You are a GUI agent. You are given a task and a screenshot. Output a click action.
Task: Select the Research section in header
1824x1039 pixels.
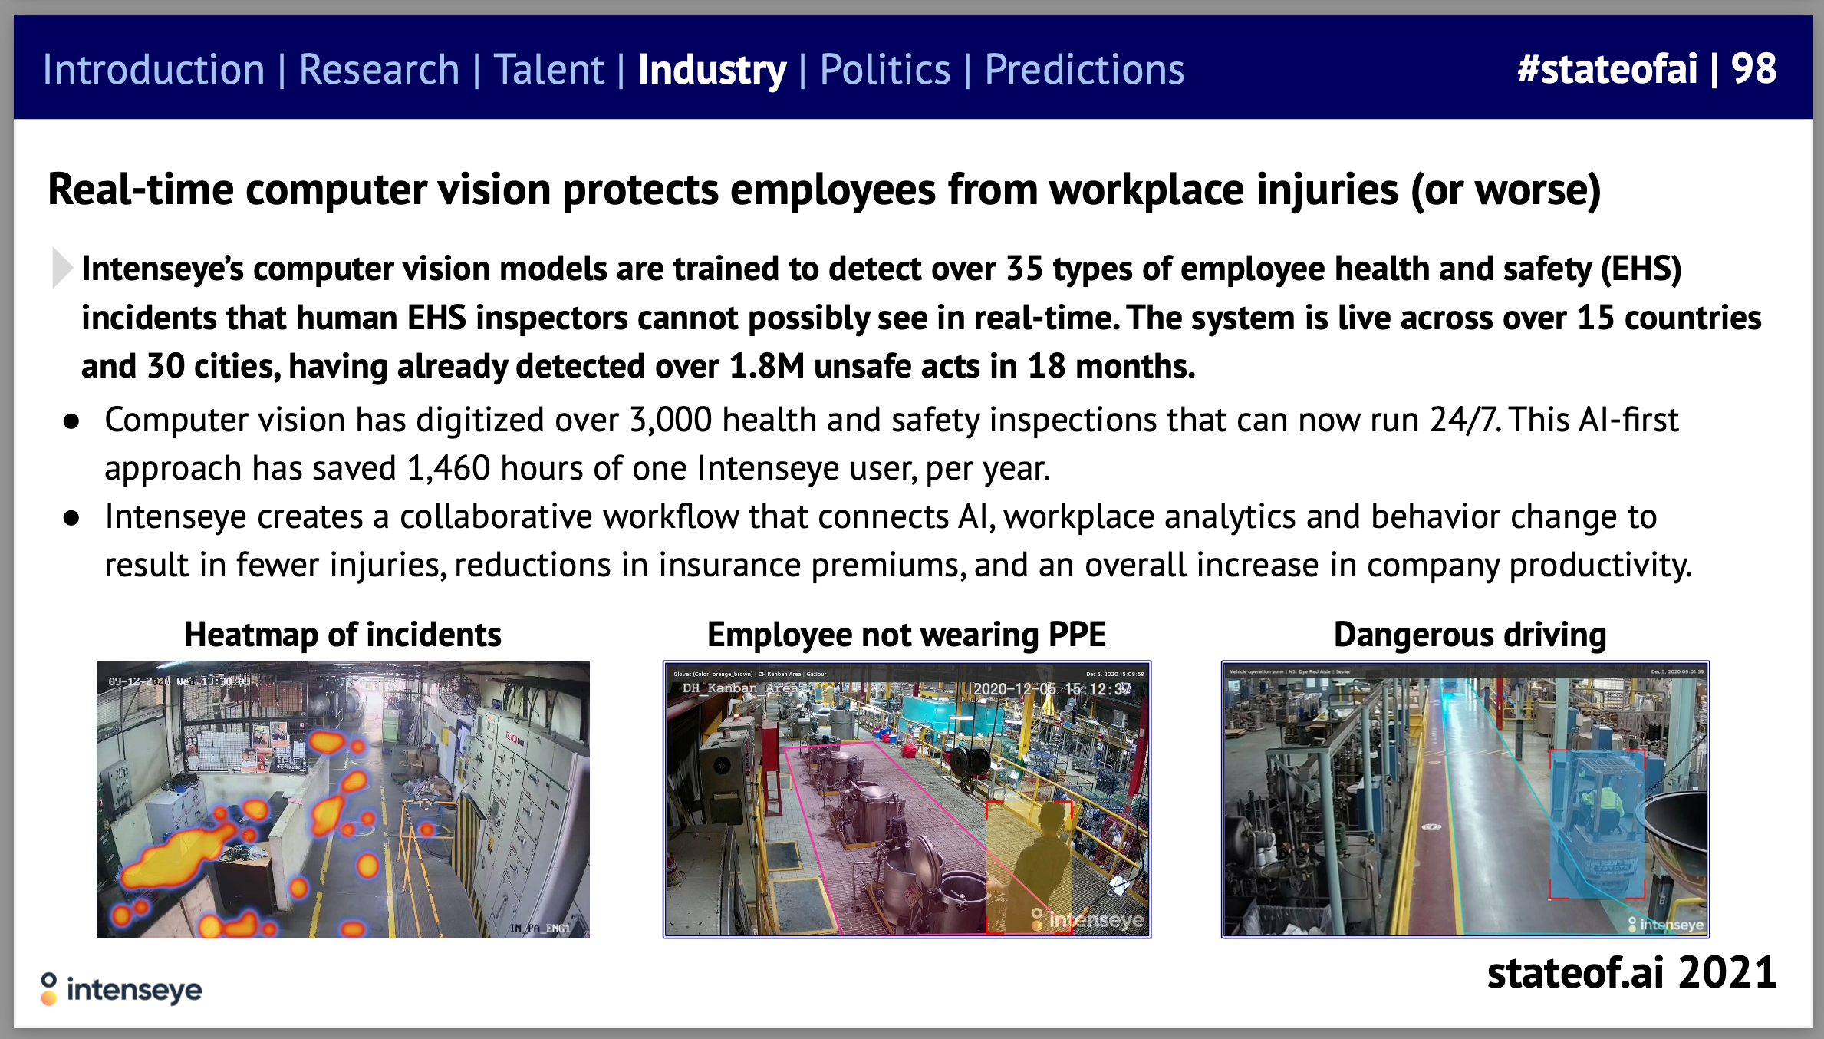(379, 70)
